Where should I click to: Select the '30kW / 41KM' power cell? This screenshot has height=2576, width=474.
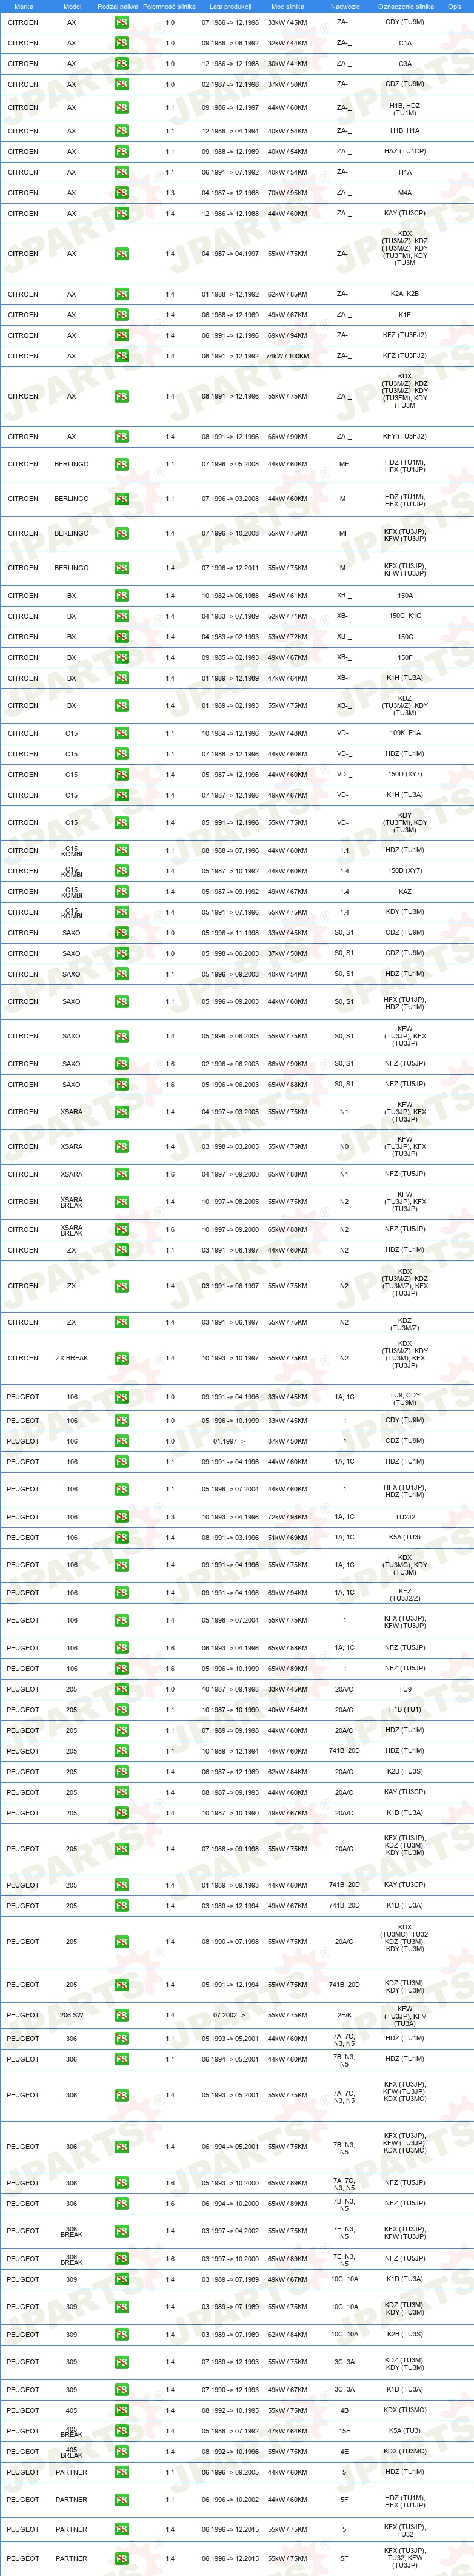pos(287,64)
